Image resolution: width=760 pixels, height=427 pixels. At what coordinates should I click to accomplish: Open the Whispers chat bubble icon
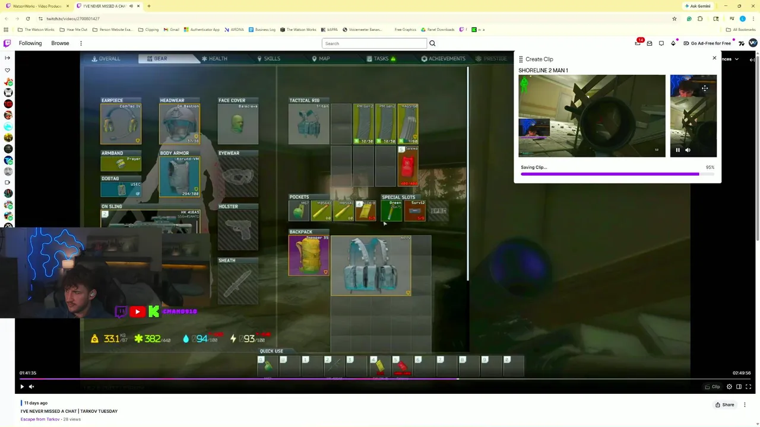661,43
